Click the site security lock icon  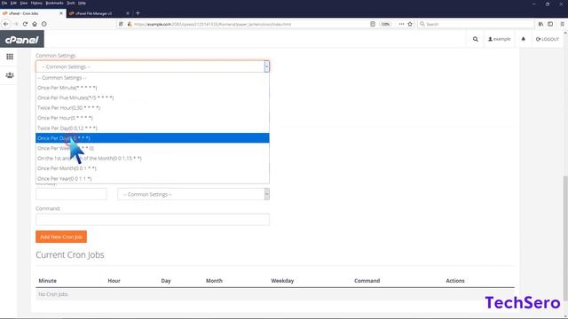pyautogui.click(x=130, y=24)
